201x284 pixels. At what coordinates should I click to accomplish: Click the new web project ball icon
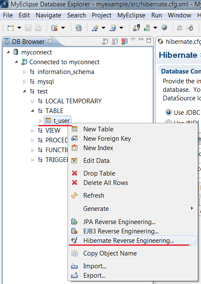pos(54,28)
